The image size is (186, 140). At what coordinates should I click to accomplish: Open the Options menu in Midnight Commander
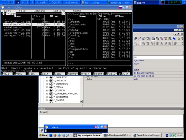pyautogui.click(x=59, y=11)
